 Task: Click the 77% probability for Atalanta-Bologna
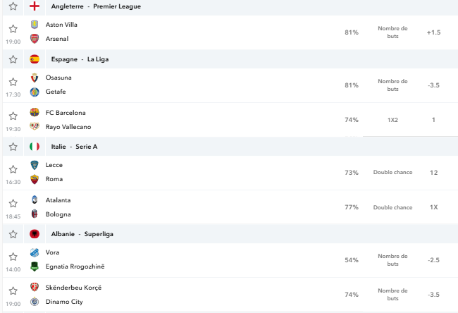(352, 207)
